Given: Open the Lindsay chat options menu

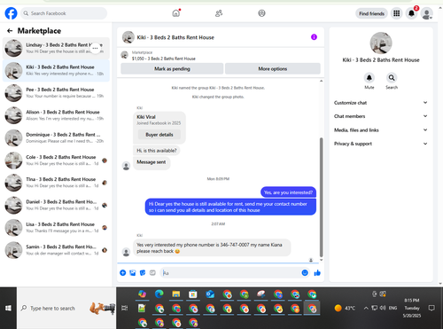Looking at the screenshot, I should point(95,48).
